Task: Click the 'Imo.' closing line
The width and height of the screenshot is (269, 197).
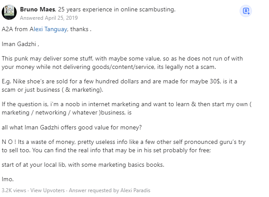Action: point(7,179)
